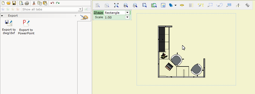Click the blue down-arrow circle icon
Viewport: 255px width, 94px height.
(x=3, y=9)
